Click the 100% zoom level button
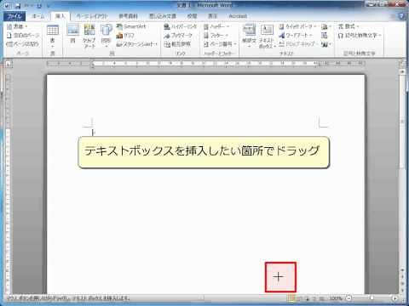 (x=336, y=298)
